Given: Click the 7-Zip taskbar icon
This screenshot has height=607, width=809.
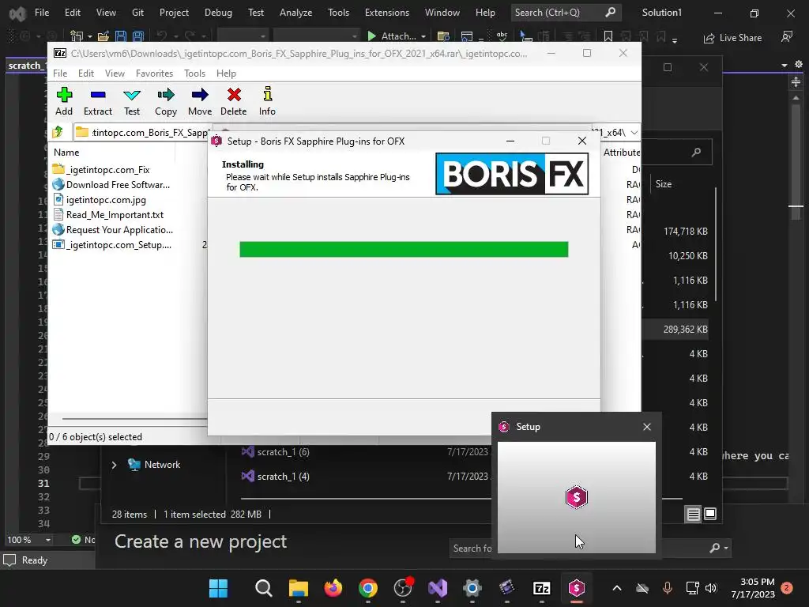Looking at the screenshot, I should click(542, 588).
